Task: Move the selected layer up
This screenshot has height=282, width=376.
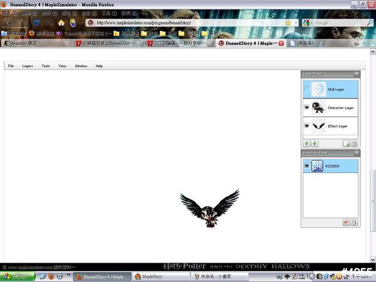Action: (307, 144)
